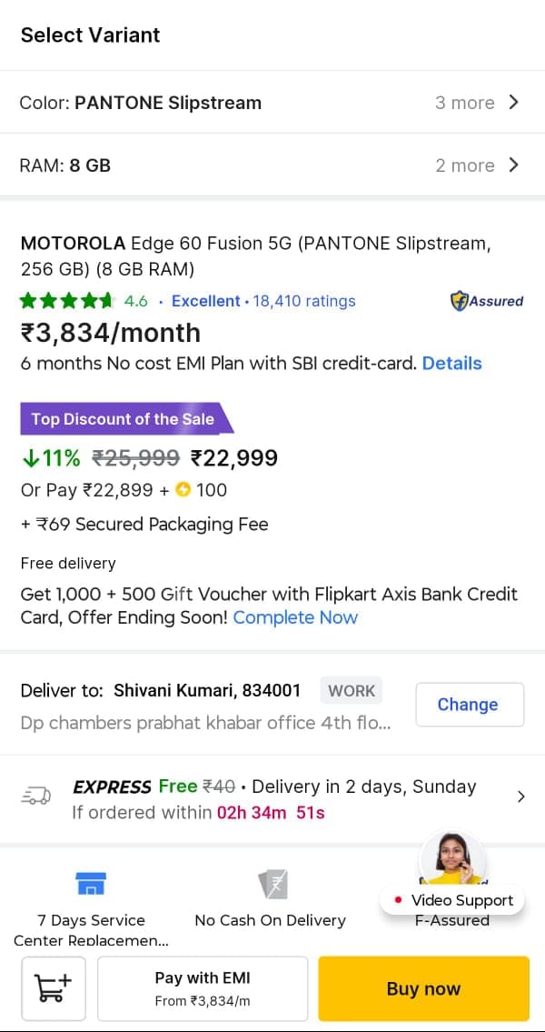Expand Color variant options chevron
Viewport: 545px width, 1032px height.
[514, 102]
